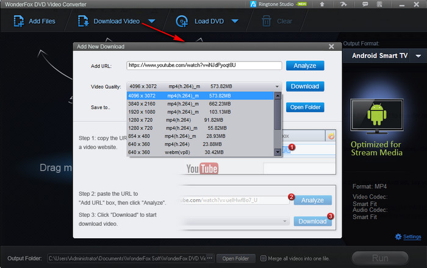Click the Android Smart TV format name
Screen dimensions: 427x268
point(379,55)
